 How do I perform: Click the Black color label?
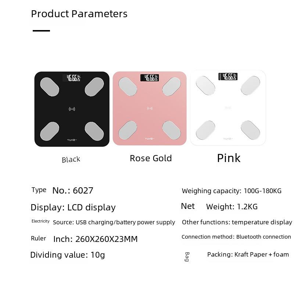pos(71,159)
